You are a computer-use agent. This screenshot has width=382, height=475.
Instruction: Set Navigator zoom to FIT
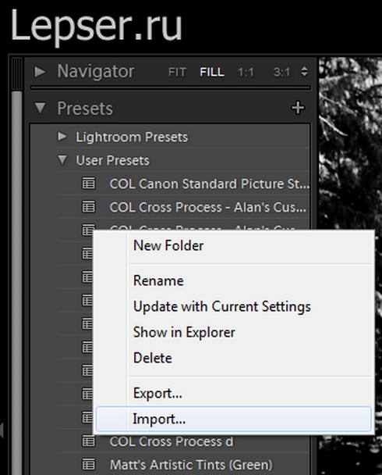pos(177,73)
